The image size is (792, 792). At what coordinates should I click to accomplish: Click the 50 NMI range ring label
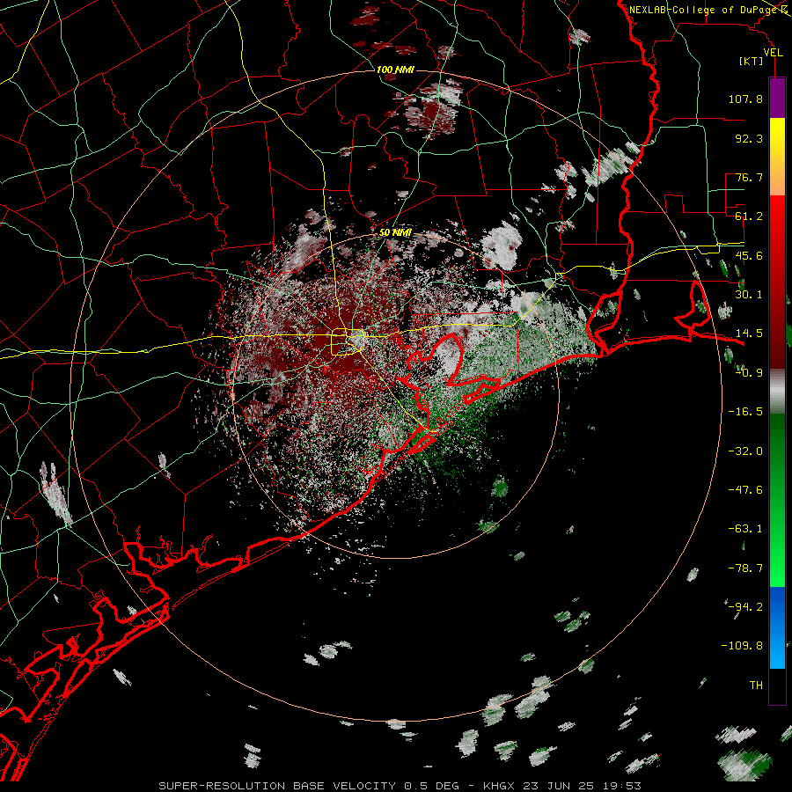pos(395,232)
